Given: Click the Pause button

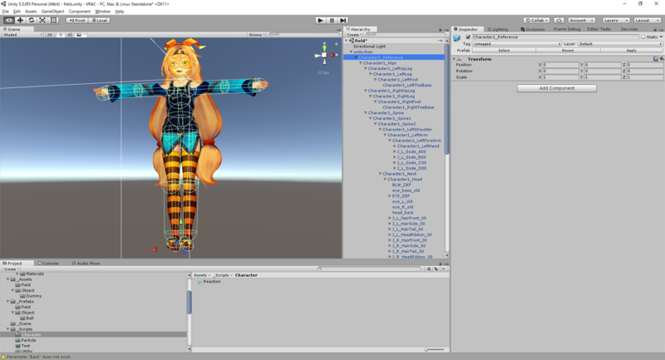Looking at the screenshot, I should [332, 20].
